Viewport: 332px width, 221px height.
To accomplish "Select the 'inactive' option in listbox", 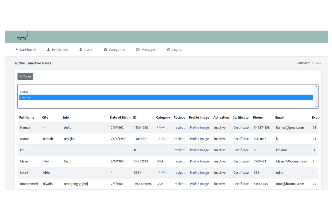I will click(25, 97).
